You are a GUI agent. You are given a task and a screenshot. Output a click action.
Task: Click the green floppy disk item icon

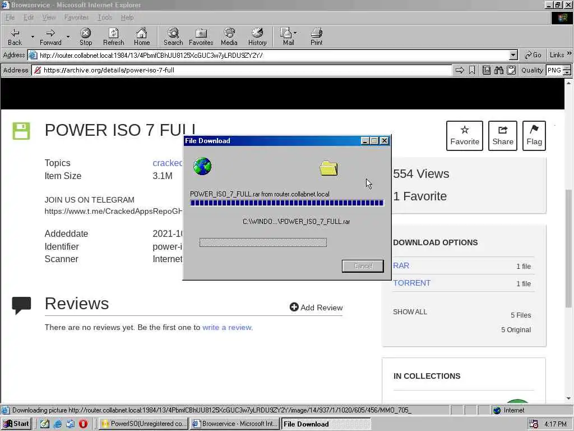(21, 131)
